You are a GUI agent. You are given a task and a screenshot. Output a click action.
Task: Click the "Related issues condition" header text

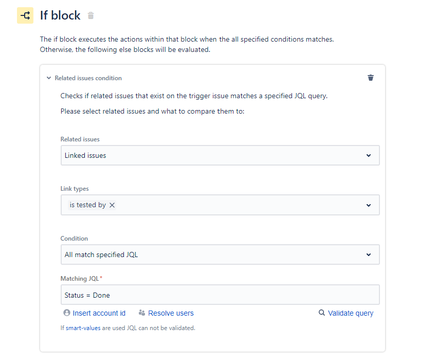click(88, 78)
